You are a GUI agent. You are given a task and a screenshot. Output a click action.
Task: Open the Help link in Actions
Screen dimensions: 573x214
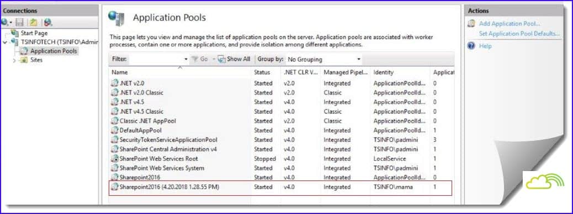pyautogui.click(x=485, y=46)
